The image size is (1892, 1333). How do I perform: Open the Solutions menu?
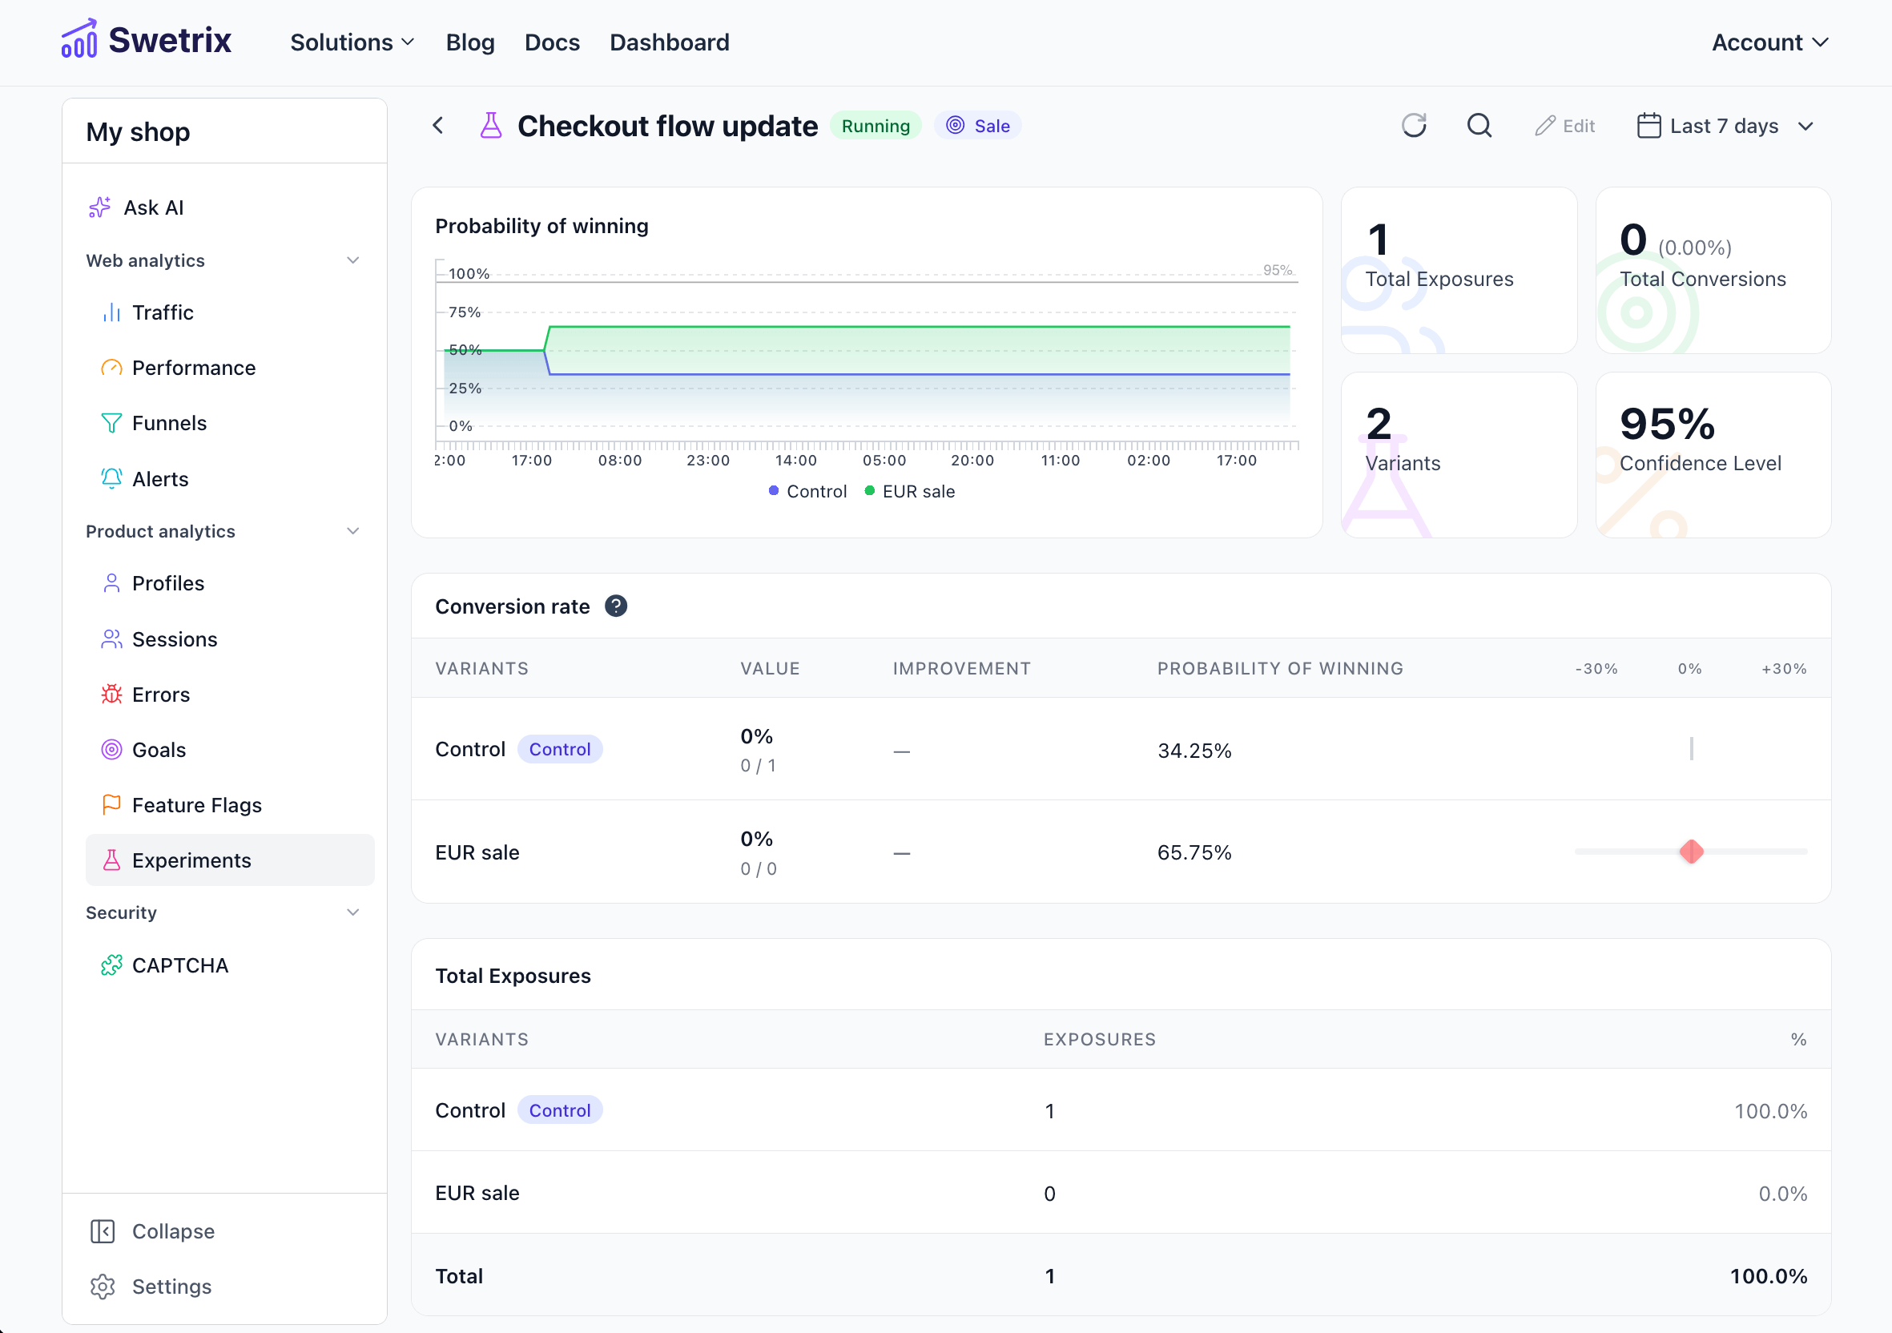point(352,42)
